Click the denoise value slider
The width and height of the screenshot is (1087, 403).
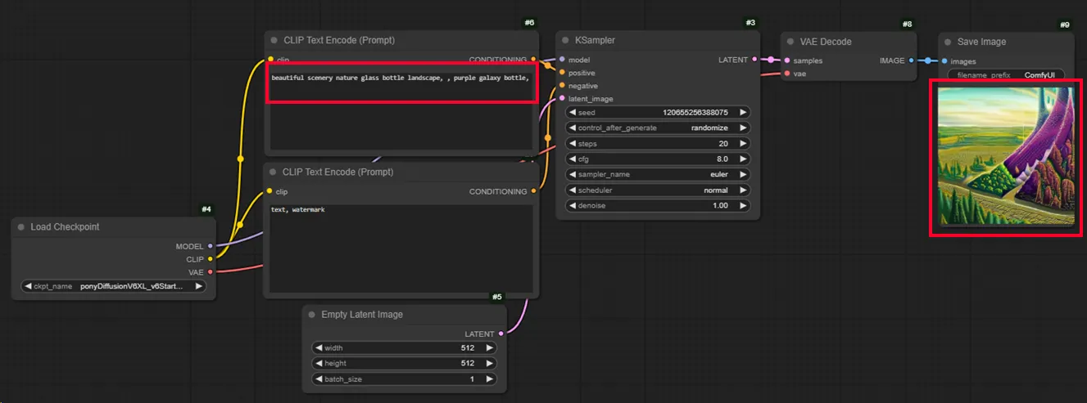click(x=658, y=205)
